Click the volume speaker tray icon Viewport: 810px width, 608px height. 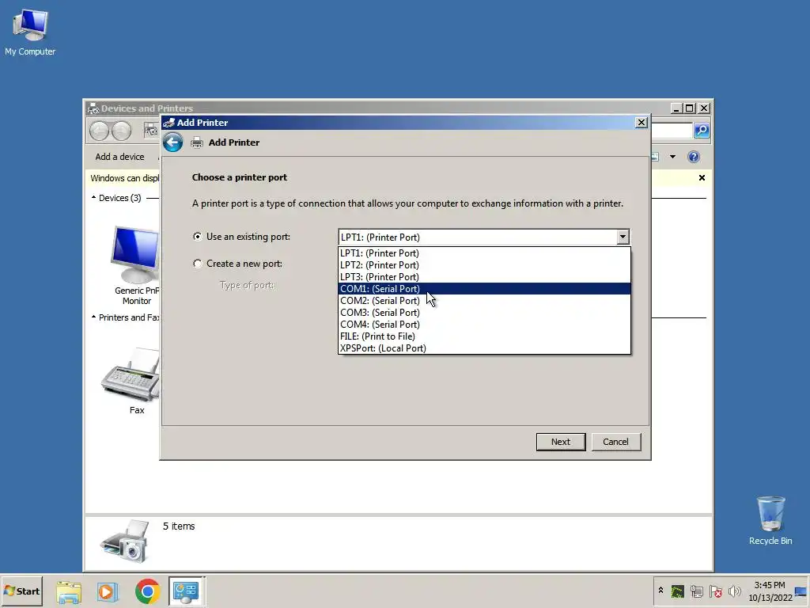[x=734, y=591]
